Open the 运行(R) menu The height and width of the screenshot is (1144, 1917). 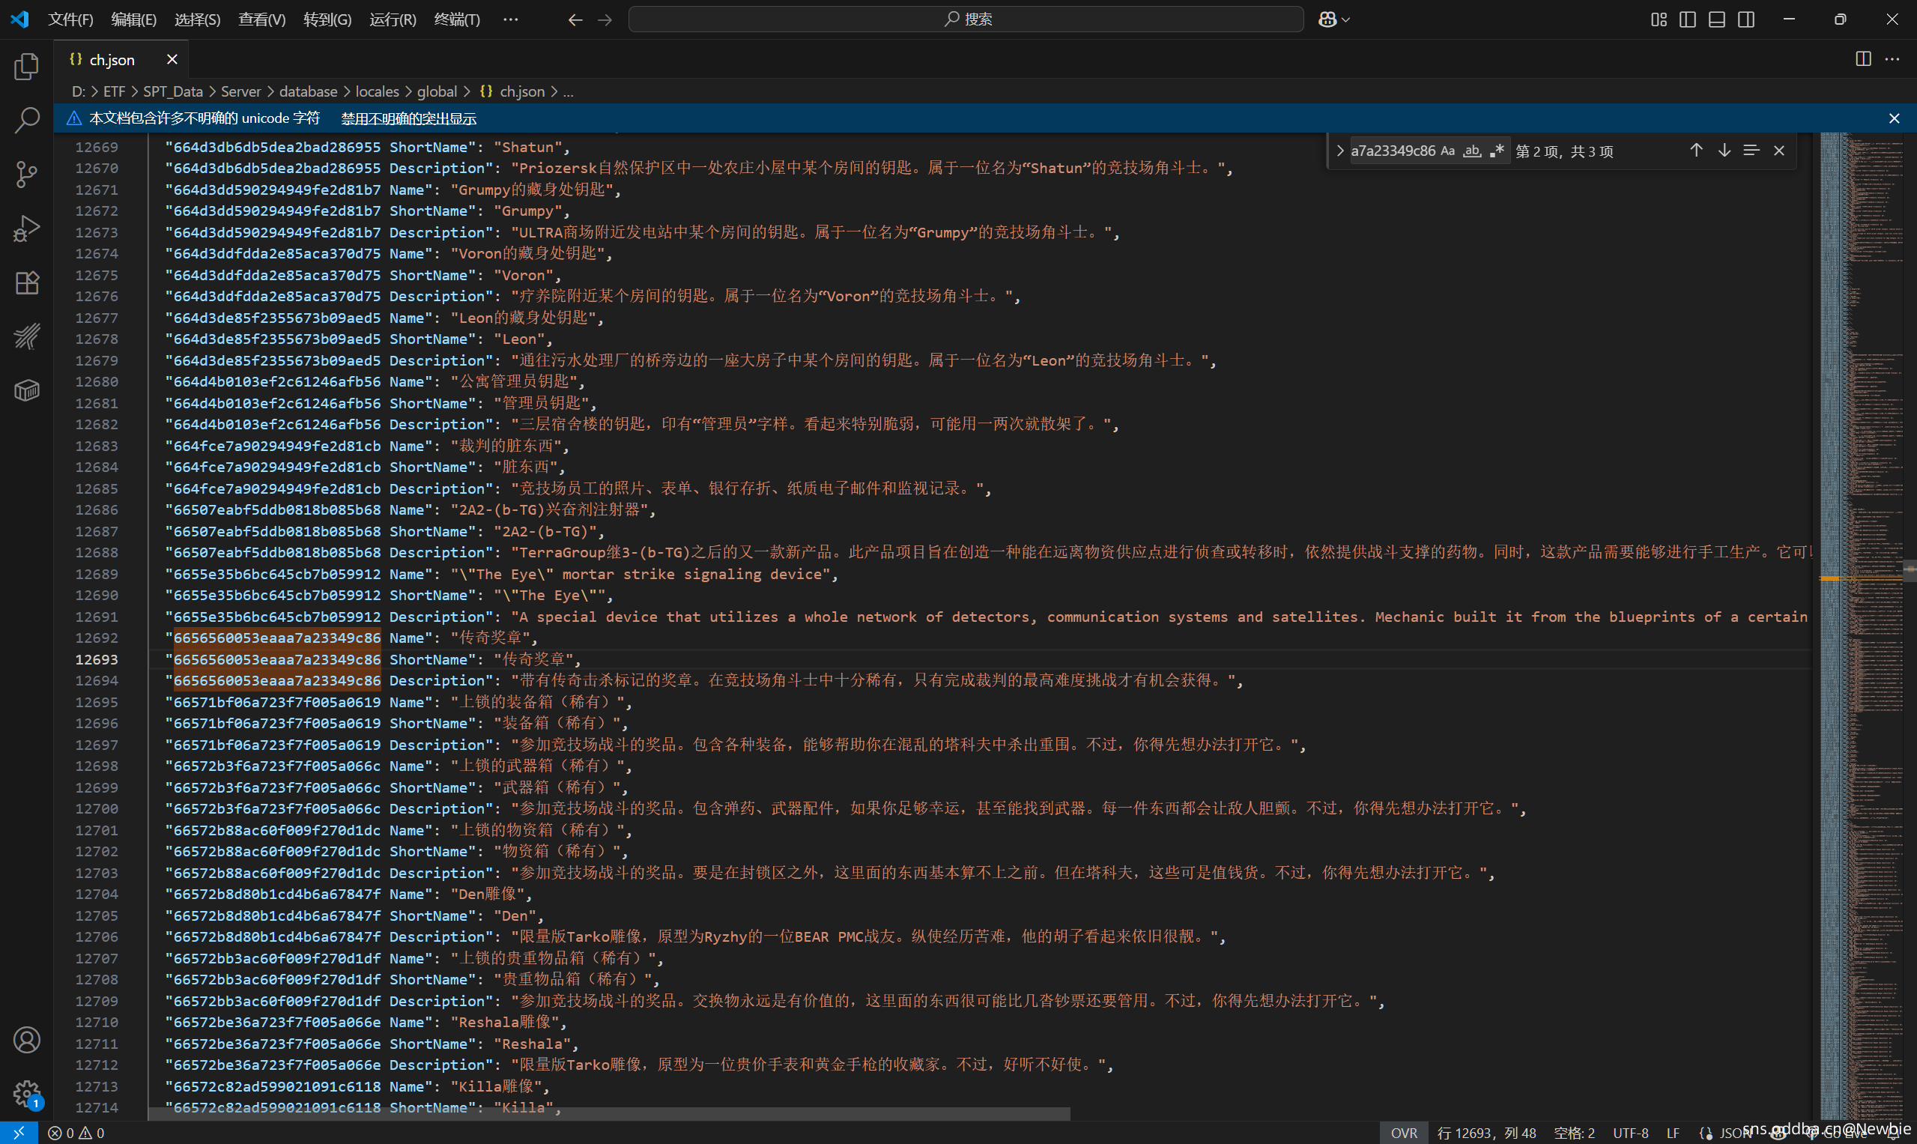(x=393, y=19)
